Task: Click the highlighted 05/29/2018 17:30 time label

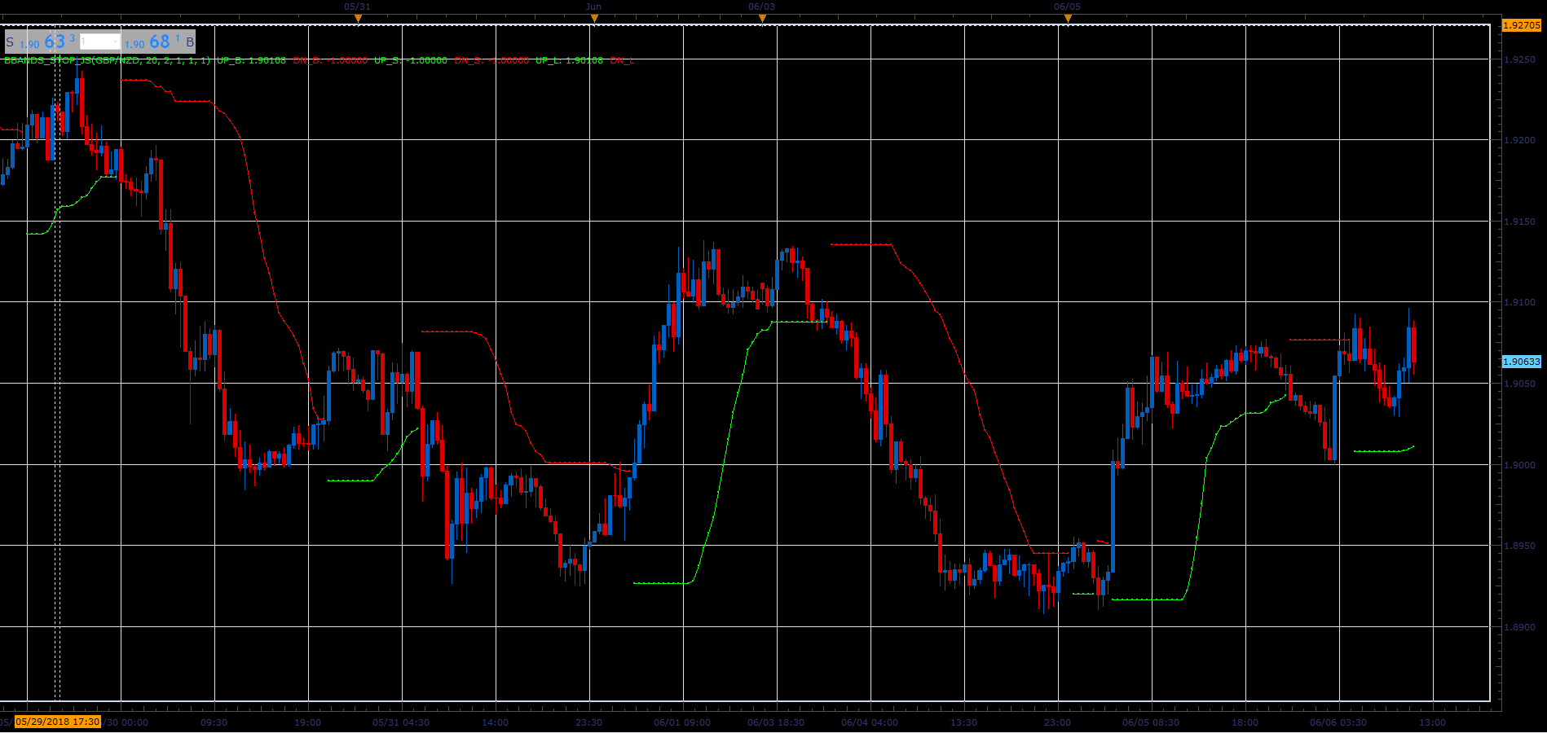Action: click(57, 722)
